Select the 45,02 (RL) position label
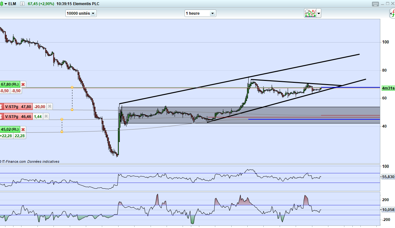The height and width of the screenshot is (228, 395). [x=10, y=130]
